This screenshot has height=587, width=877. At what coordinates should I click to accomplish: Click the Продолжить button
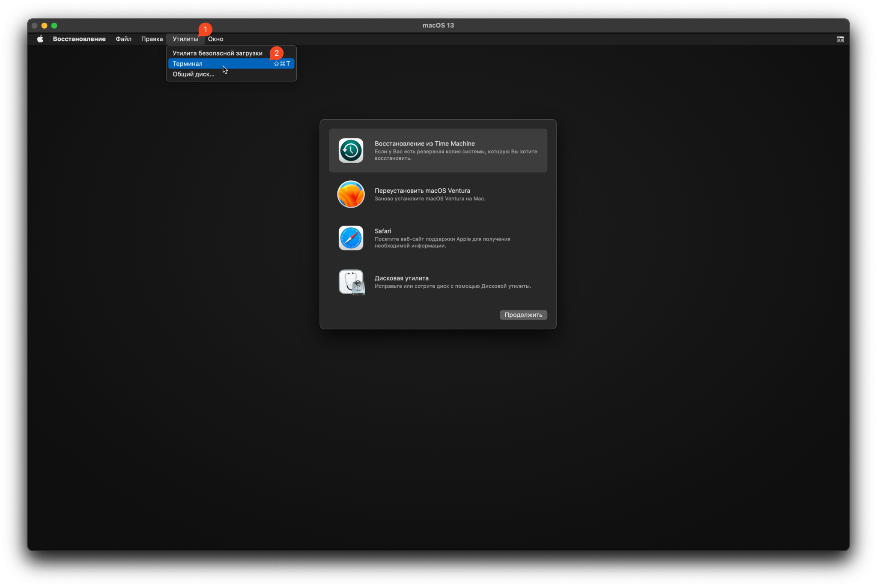point(523,315)
